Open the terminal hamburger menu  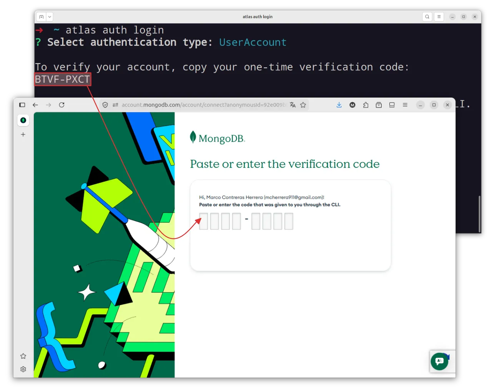(x=439, y=17)
